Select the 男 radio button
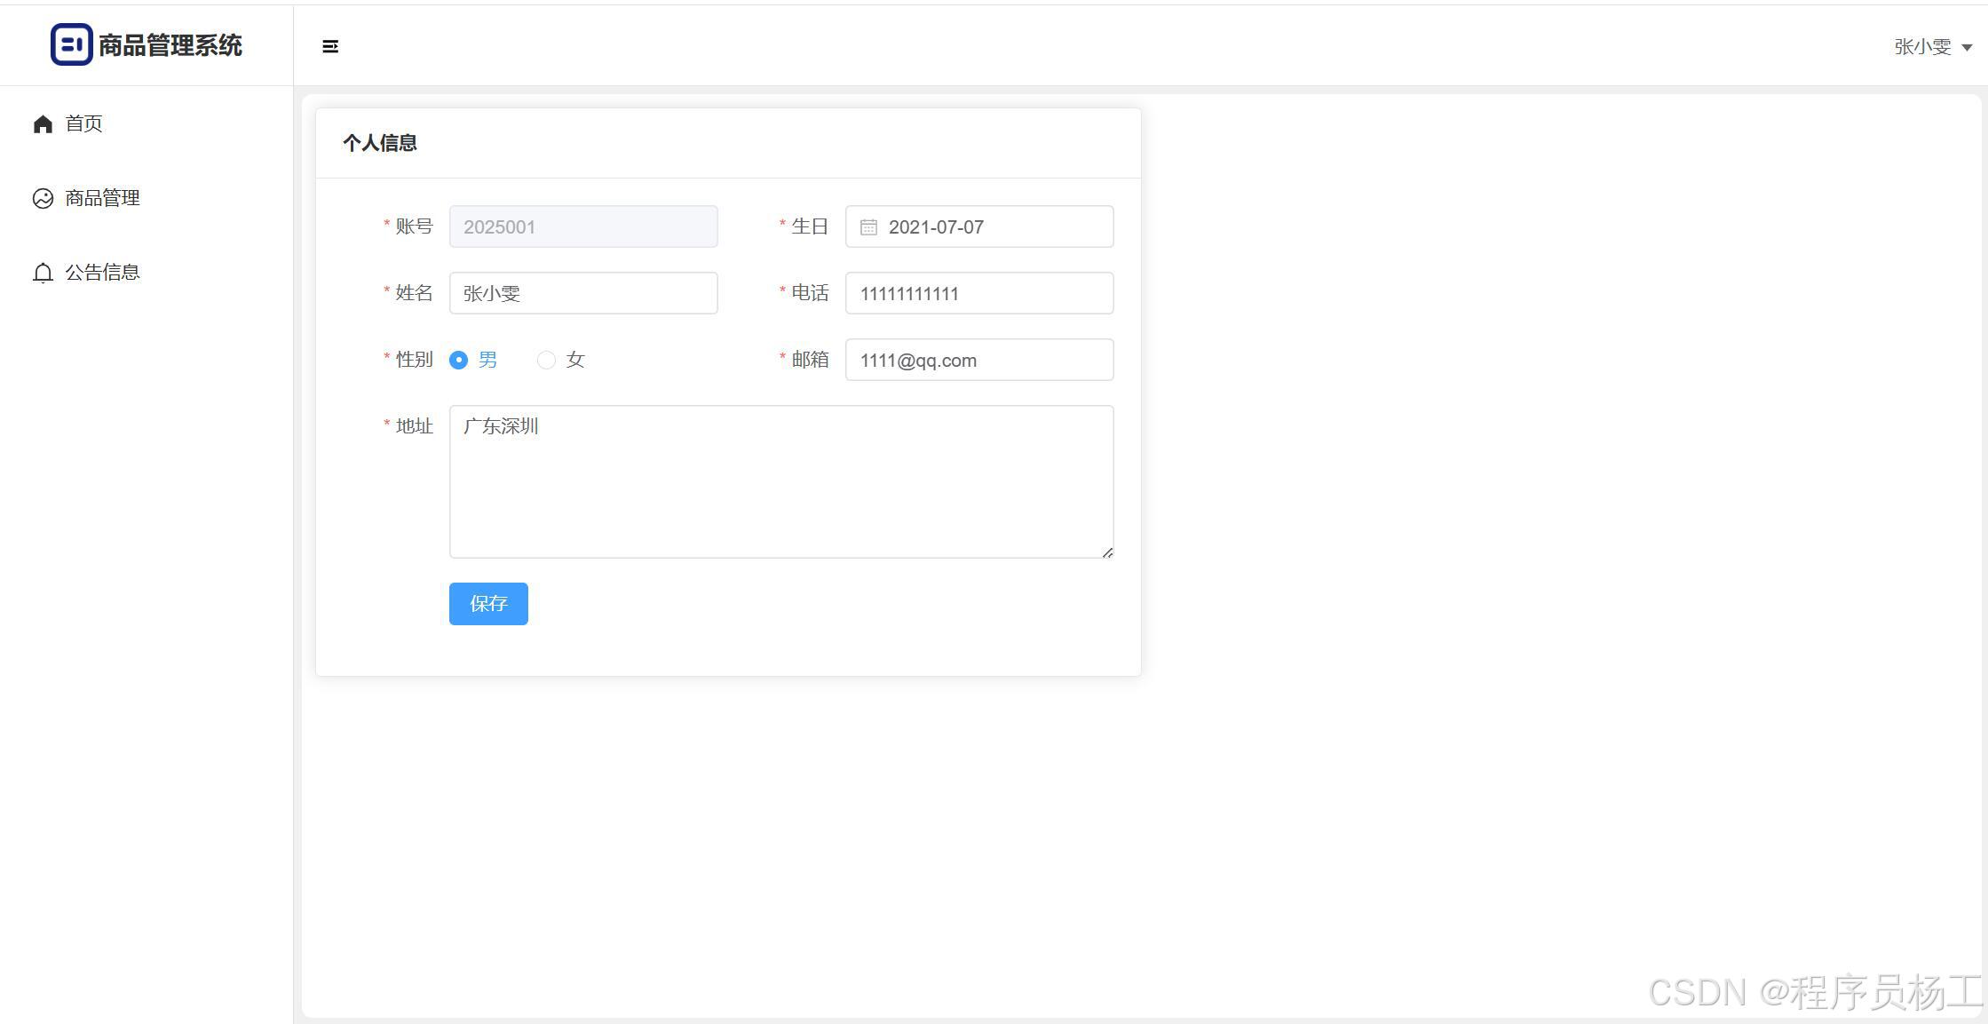Image resolution: width=1988 pixels, height=1024 pixels. point(458,360)
